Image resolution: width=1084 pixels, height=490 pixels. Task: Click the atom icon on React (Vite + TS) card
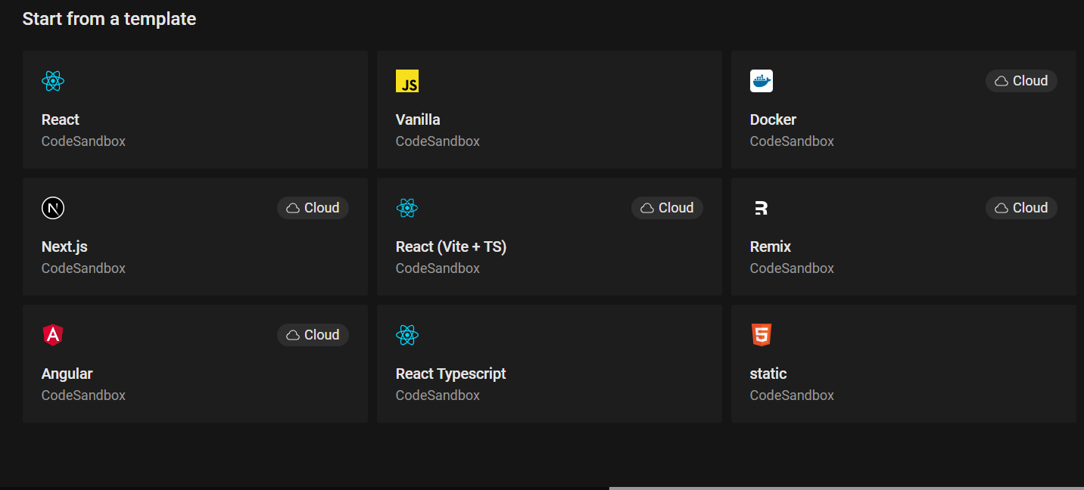click(x=407, y=208)
